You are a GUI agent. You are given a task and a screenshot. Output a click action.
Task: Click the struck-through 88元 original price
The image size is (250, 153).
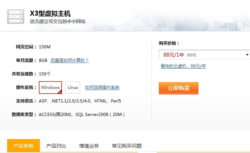[x=192, y=55]
